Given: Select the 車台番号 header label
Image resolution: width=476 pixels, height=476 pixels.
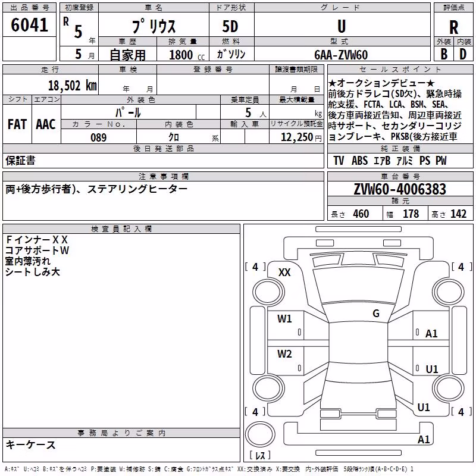Looking at the screenshot, I should (400, 176).
